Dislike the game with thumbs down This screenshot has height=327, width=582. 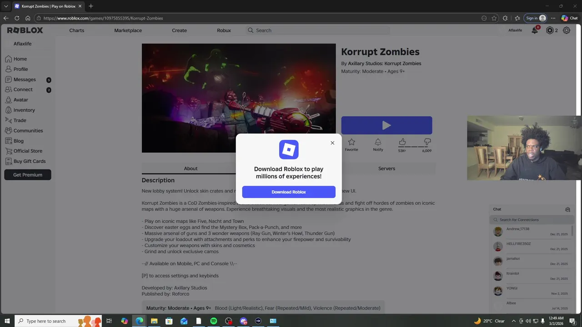click(427, 143)
